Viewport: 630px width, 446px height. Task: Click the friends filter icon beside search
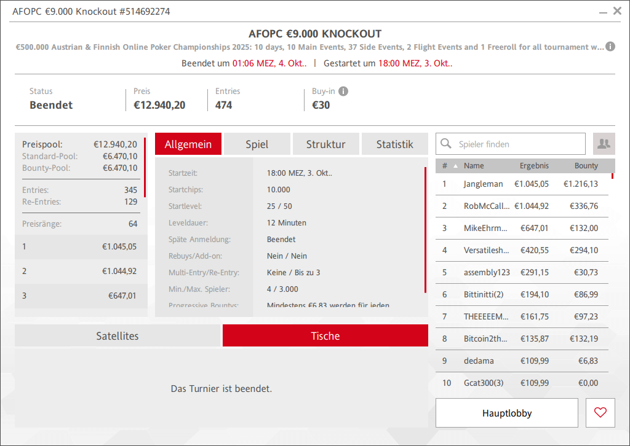click(x=604, y=144)
